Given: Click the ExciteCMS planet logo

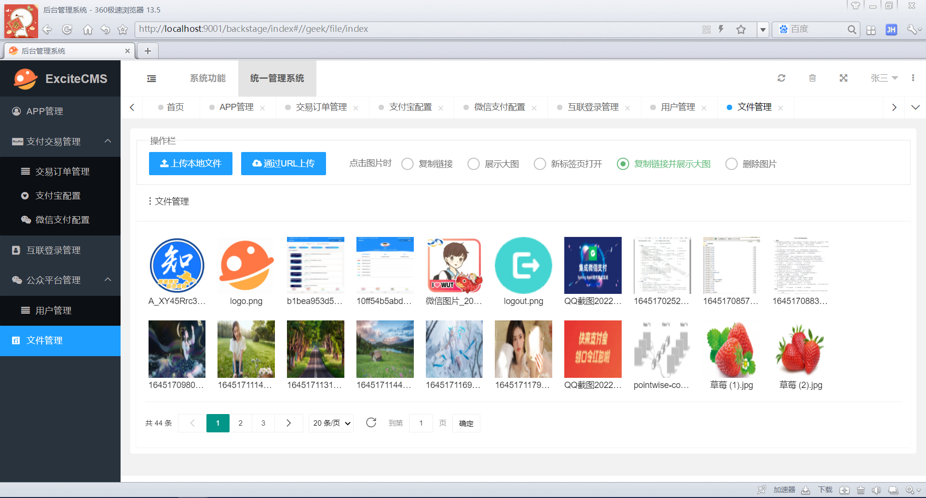Looking at the screenshot, I should [x=26, y=78].
